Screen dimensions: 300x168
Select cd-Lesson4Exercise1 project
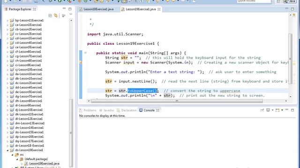[28, 42]
